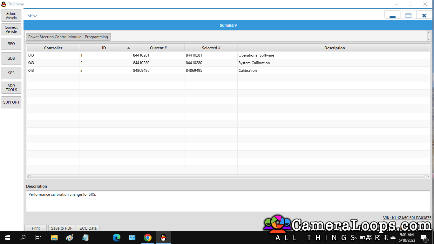The image size is (434, 244).
Task: Launch Paint from the taskbar
Action: pos(70,238)
